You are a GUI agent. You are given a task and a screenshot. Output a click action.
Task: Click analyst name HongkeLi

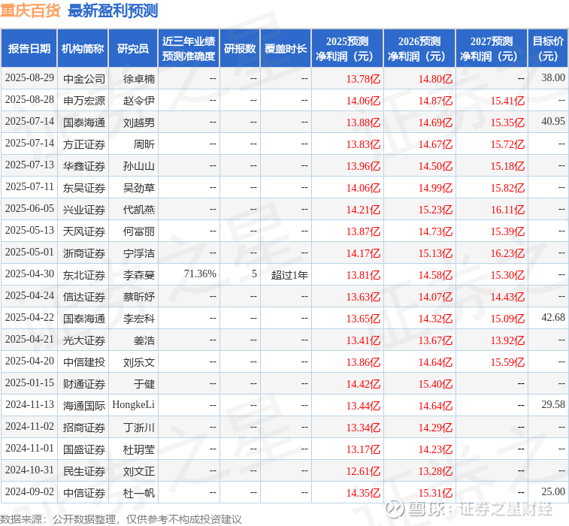(133, 405)
